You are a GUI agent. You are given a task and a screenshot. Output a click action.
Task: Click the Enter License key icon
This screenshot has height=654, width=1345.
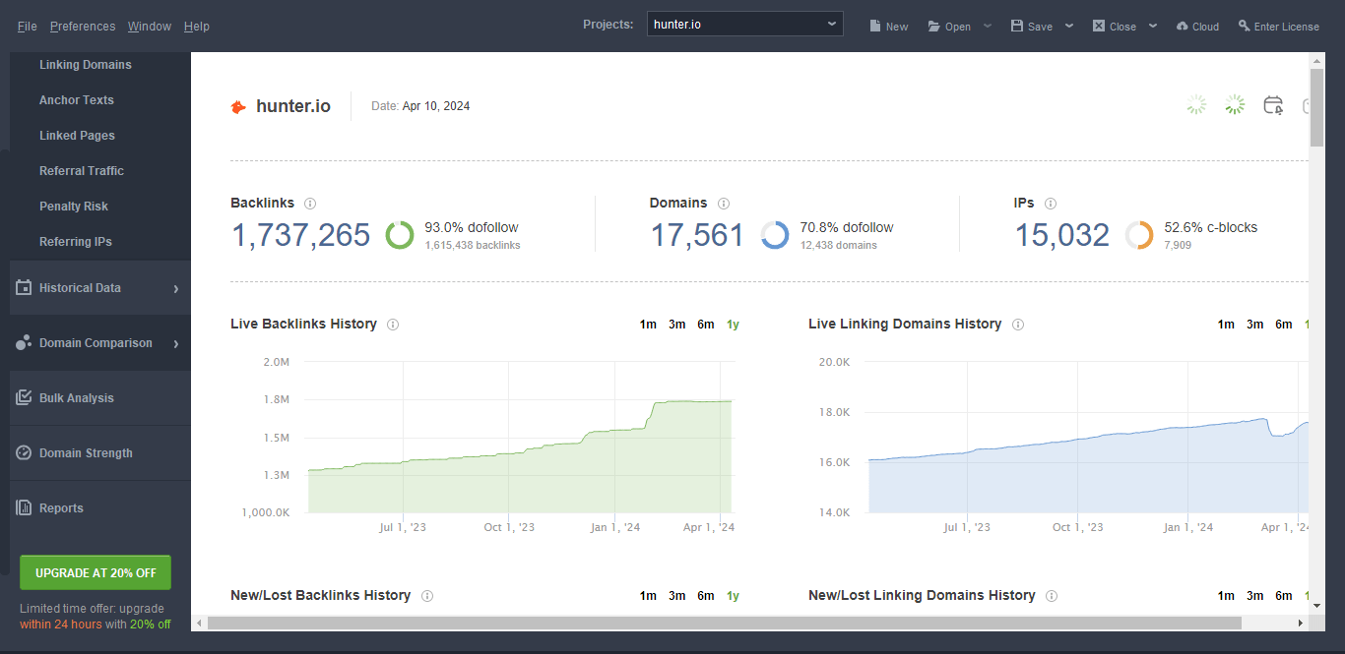click(1245, 27)
